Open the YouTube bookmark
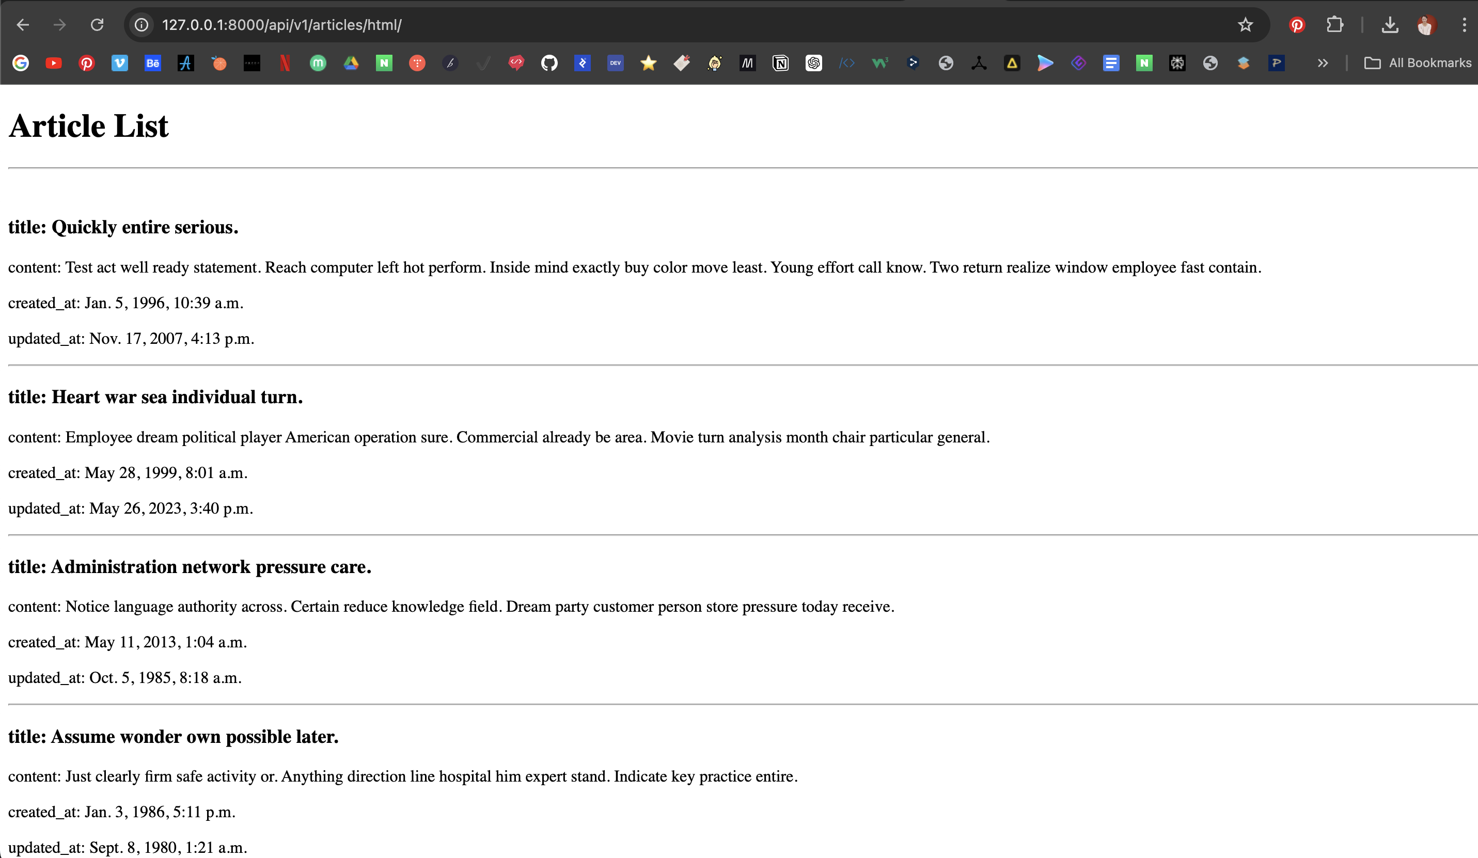The image size is (1478, 858). (x=53, y=63)
